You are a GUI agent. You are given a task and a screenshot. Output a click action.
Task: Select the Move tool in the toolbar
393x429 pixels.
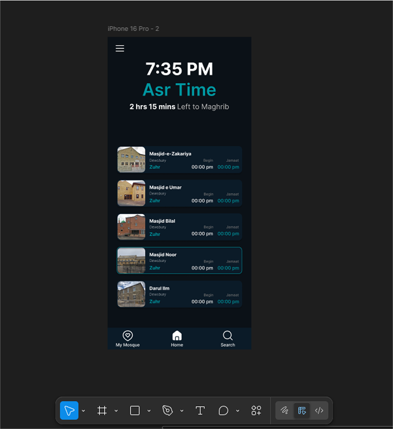click(69, 411)
